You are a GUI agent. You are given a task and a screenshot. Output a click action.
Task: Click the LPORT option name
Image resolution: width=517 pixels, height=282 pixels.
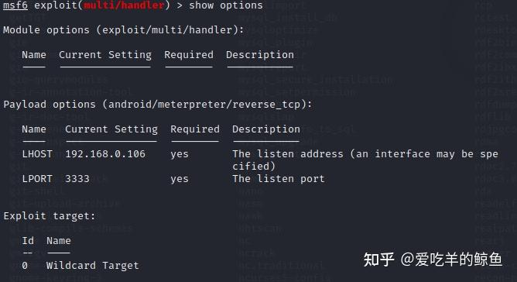click(37, 179)
